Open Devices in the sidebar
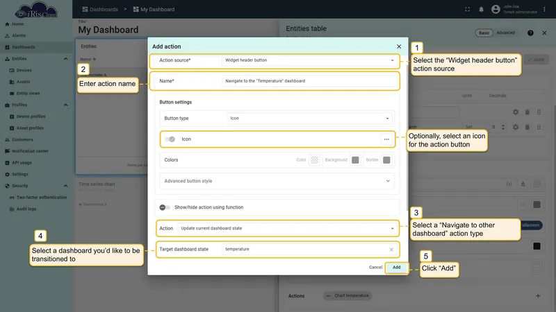This screenshot has width=556, height=312. pyautogui.click(x=24, y=70)
